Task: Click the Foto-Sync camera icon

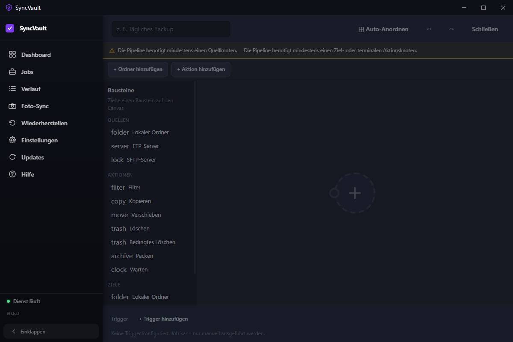Action: (12, 106)
